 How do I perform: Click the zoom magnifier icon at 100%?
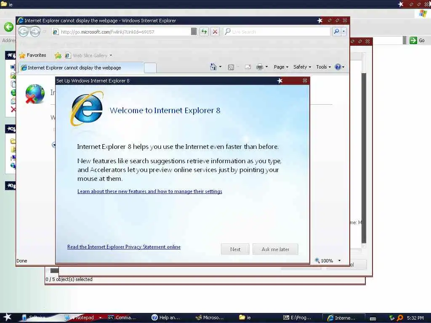click(317, 260)
